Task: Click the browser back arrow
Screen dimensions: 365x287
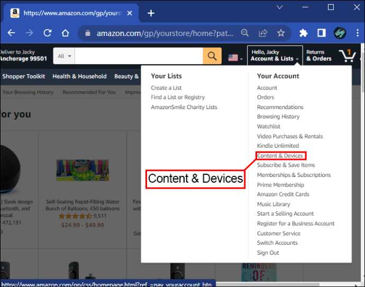Action: click(x=11, y=33)
